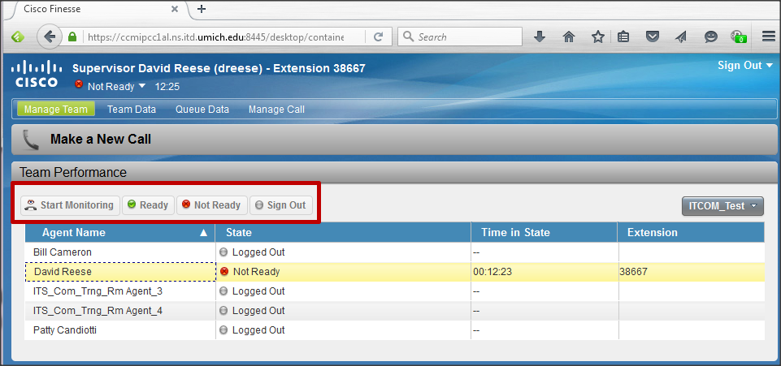
Task: Click the Start Monitoring button
Action: [70, 205]
